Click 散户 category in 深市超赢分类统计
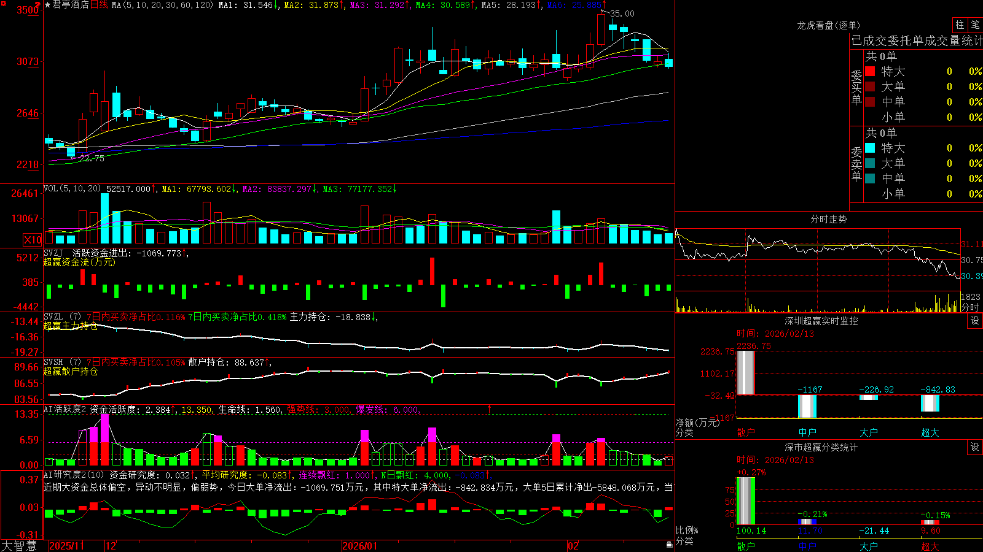Screen dimensions: 983x552 point(746,546)
